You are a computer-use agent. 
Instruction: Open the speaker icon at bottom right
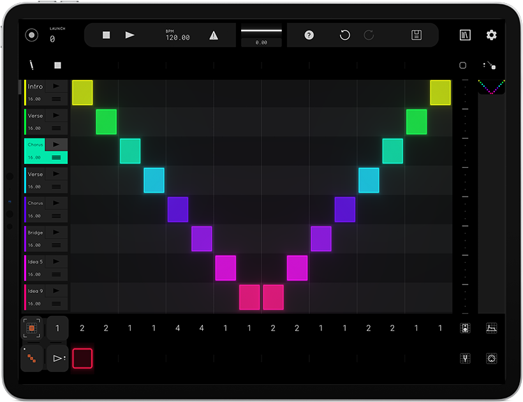465,328
